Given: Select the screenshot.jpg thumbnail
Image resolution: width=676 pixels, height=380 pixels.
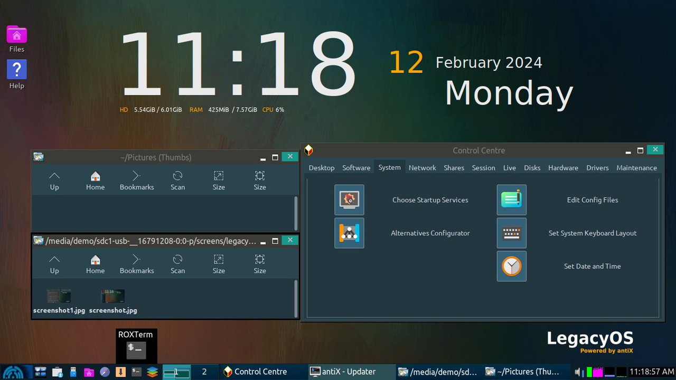Looking at the screenshot, I should coord(113,301).
